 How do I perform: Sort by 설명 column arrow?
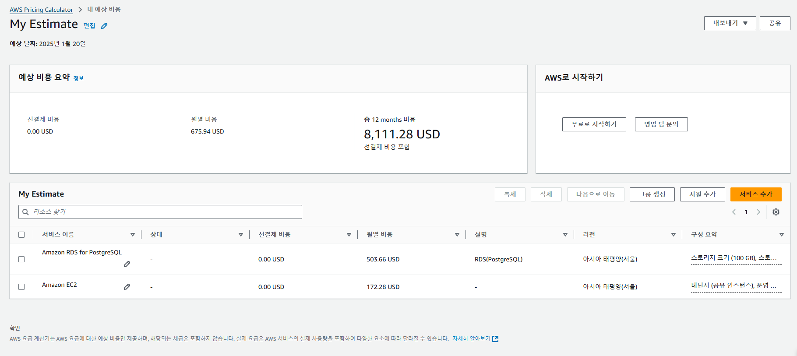click(x=565, y=235)
